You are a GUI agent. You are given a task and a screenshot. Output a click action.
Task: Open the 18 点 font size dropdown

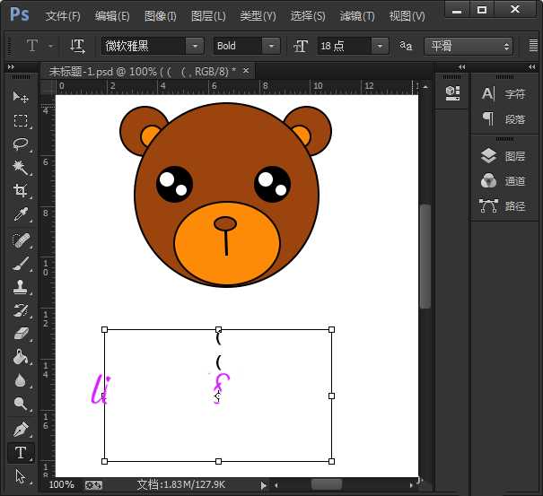tap(381, 46)
